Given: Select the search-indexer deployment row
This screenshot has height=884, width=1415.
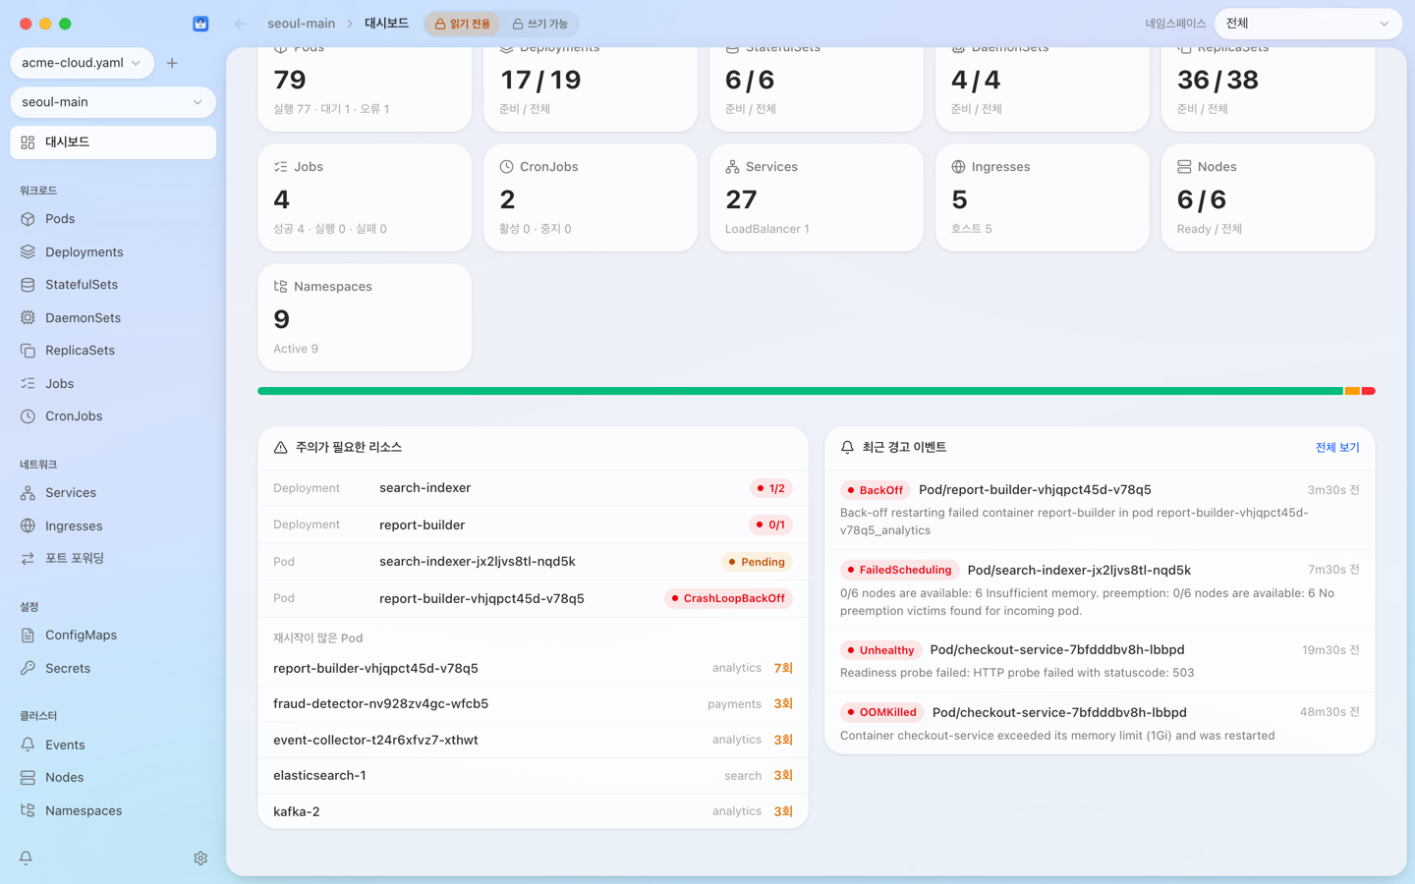Looking at the screenshot, I should point(533,488).
